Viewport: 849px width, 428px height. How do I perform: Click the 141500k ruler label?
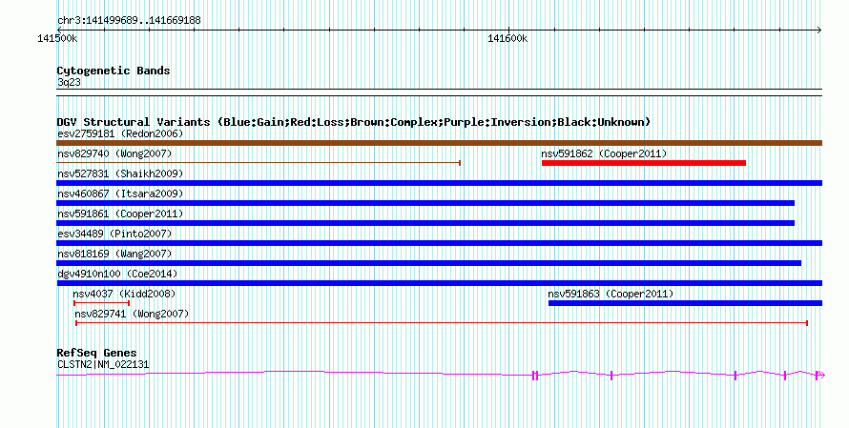click(57, 39)
